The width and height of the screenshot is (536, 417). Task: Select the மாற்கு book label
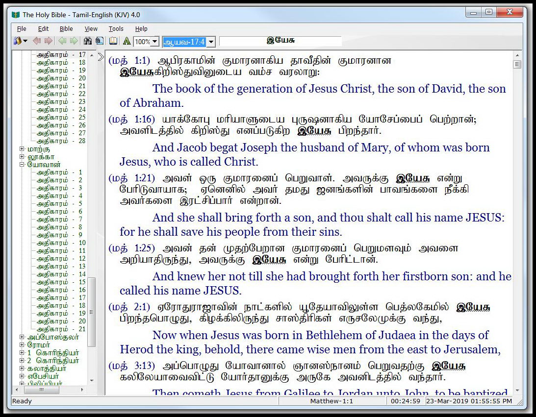(x=39, y=149)
